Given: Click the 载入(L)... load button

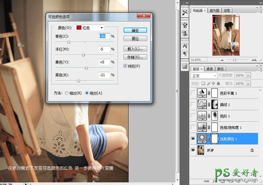Looking at the screenshot, I should [x=135, y=49].
